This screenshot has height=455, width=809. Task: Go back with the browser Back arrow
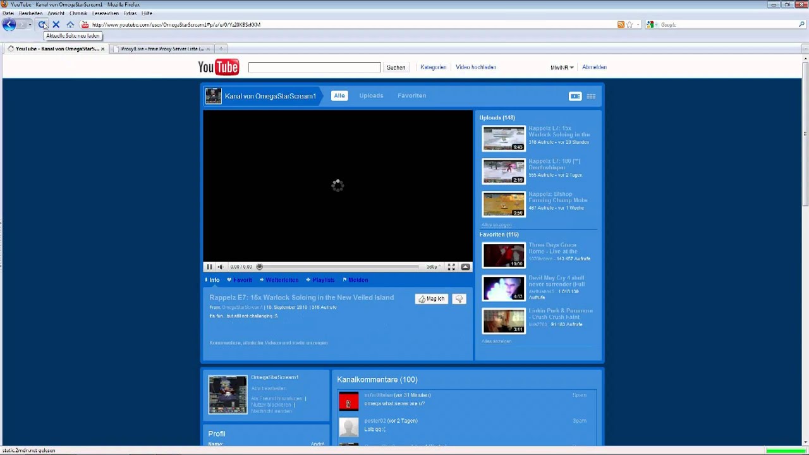9,25
